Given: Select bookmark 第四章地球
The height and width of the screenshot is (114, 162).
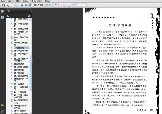Looking at the screenshot, I should (x=19, y=64).
